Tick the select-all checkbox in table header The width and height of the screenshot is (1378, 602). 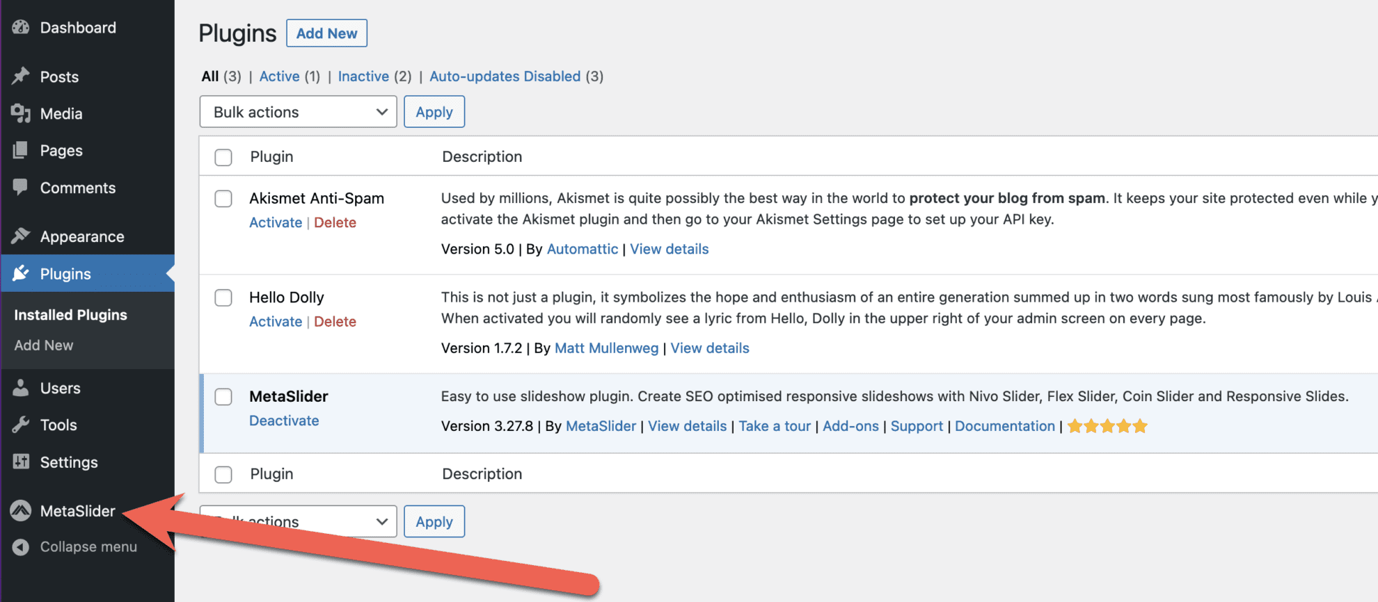[223, 157]
